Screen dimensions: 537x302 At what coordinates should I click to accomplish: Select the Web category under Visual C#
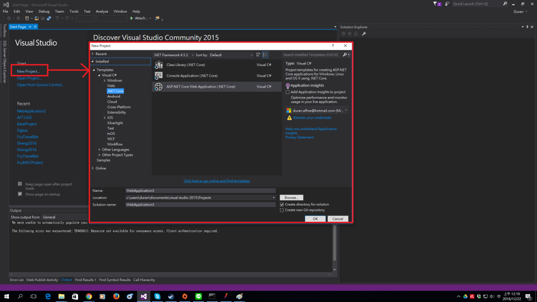(111, 85)
